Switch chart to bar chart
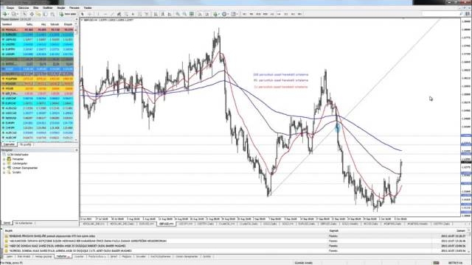The width and height of the screenshot is (472, 265). point(156,14)
